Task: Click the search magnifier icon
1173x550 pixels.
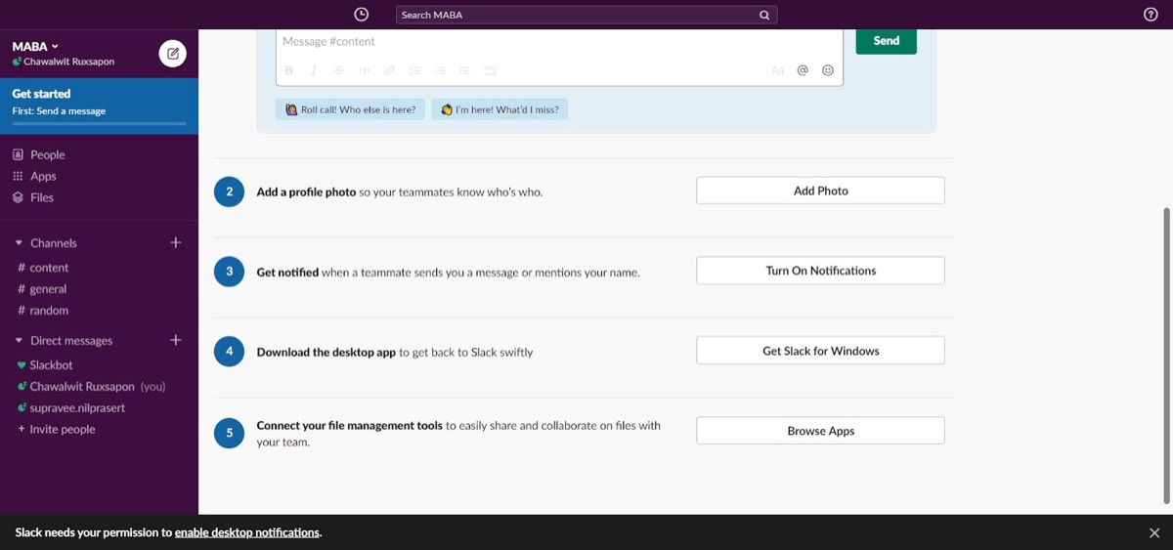Action: point(764,15)
